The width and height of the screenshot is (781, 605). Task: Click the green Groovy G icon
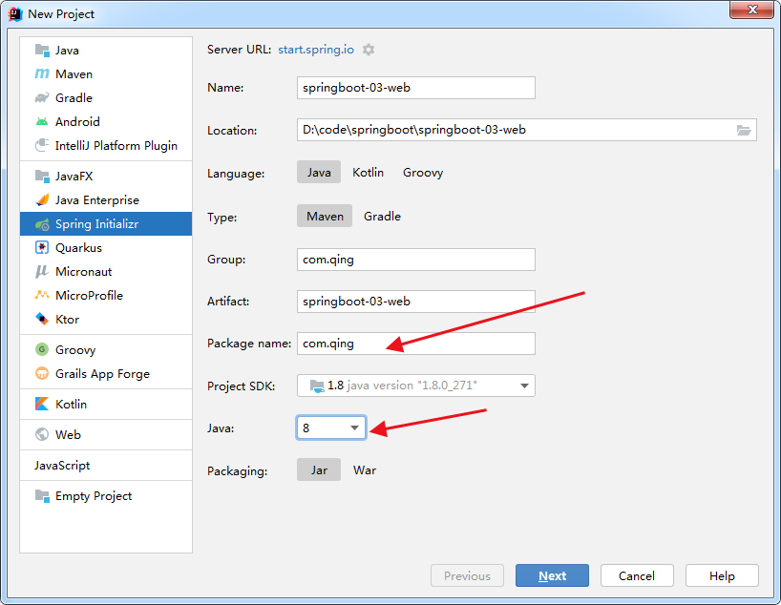click(x=42, y=349)
